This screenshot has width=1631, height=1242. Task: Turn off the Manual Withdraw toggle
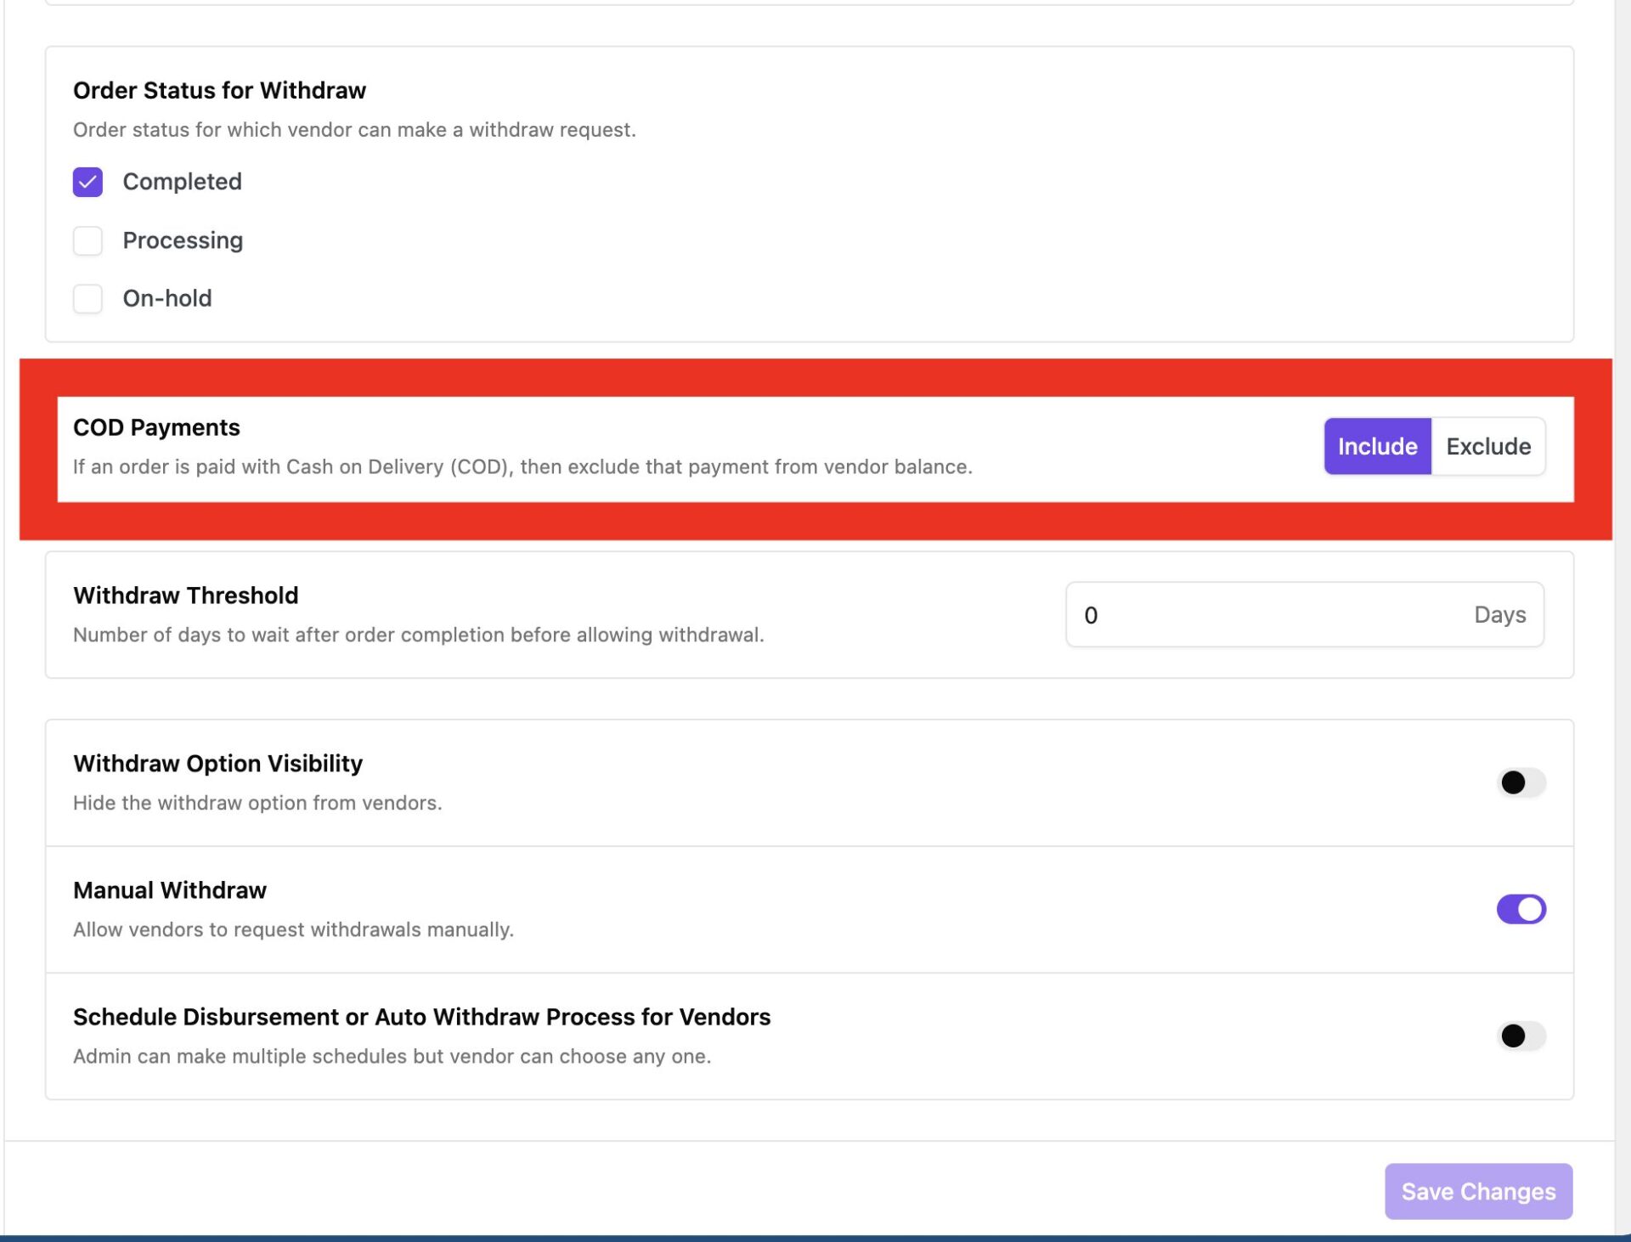1521,909
